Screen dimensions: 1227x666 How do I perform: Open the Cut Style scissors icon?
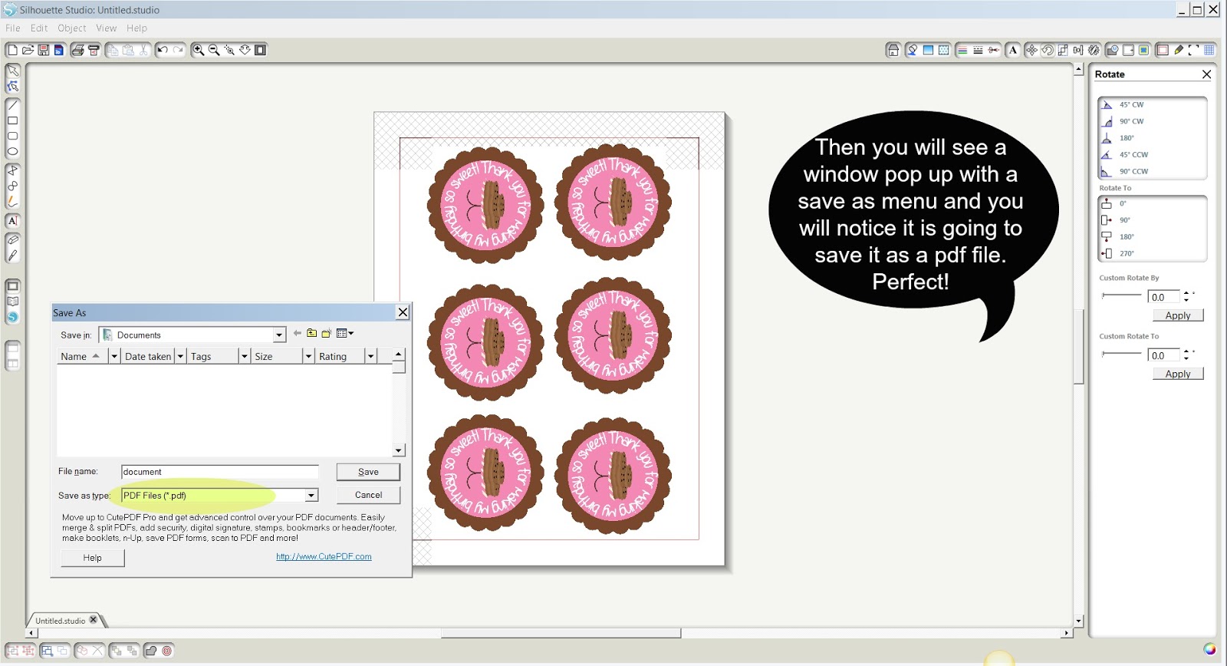tap(994, 50)
